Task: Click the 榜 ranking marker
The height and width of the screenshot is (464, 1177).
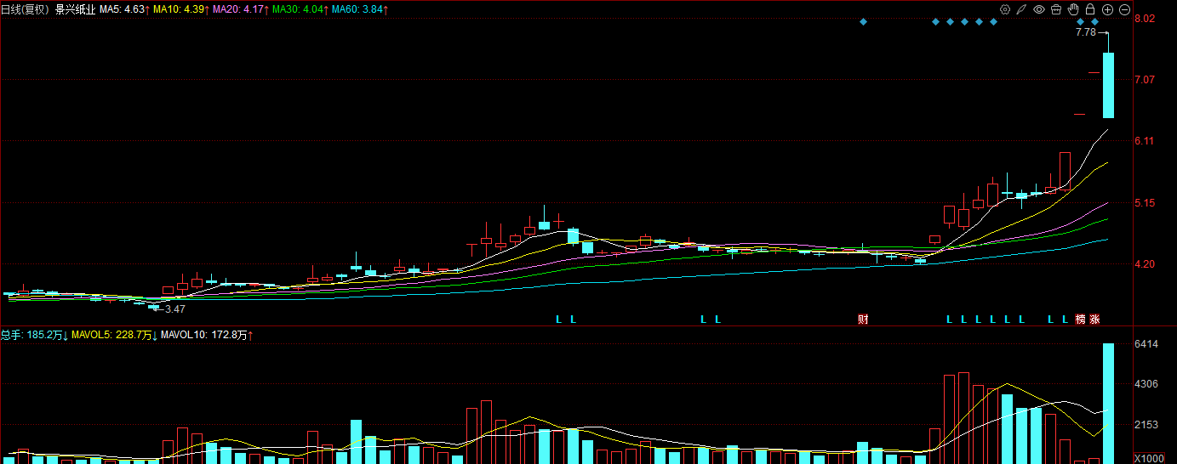Action: [1081, 320]
